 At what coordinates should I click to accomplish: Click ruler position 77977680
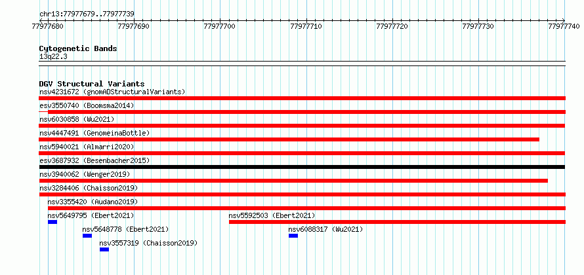[48, 26]
